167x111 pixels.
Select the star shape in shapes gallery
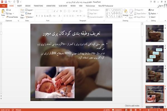pyautogui.click(x=119, y=16)
